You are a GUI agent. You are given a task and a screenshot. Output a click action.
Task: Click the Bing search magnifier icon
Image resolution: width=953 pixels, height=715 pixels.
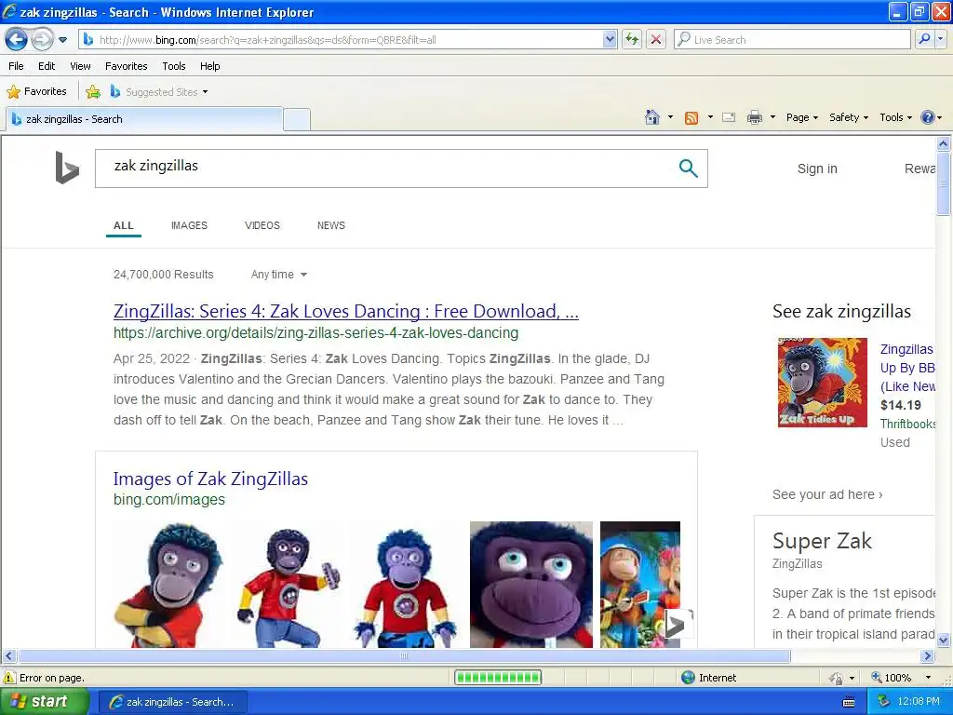click(x=688, y=169)
